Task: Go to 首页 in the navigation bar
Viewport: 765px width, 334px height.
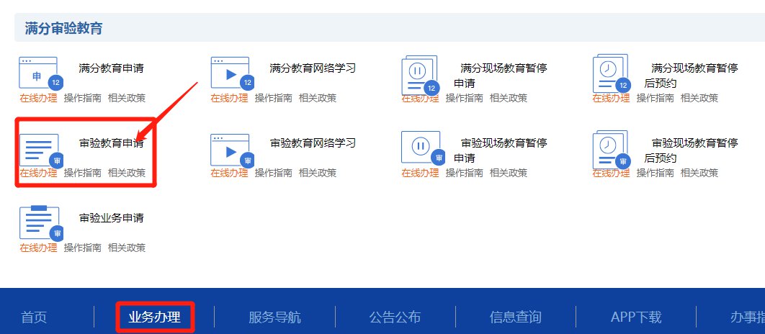Action: (34, 317)
